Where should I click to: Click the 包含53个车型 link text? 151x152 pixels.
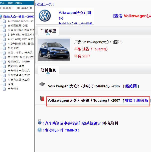[75, 23]
